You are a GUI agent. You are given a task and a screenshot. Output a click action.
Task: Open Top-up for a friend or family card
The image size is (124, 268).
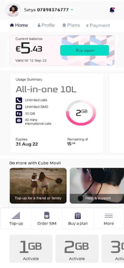[38, 186]
